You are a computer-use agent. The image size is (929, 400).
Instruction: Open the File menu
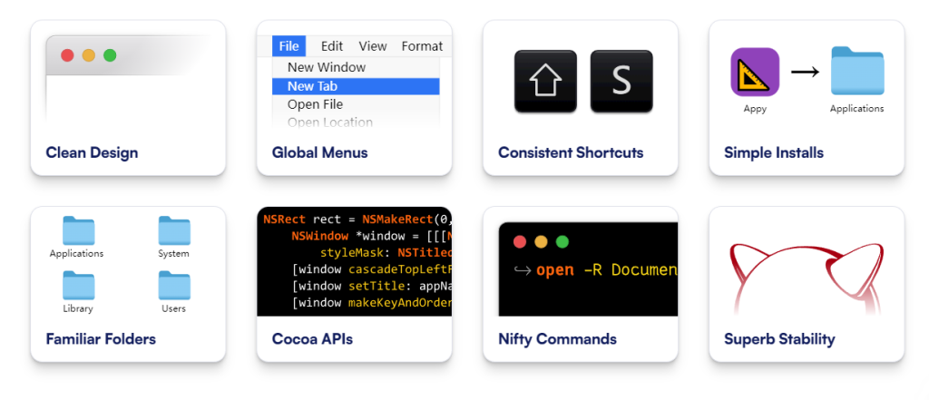click(289, 46)
